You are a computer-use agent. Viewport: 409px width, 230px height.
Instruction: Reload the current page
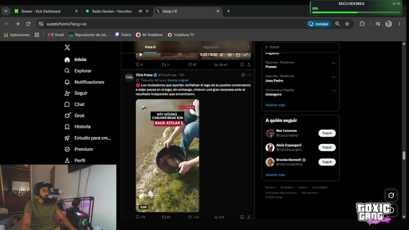click(x=28, y=24)
